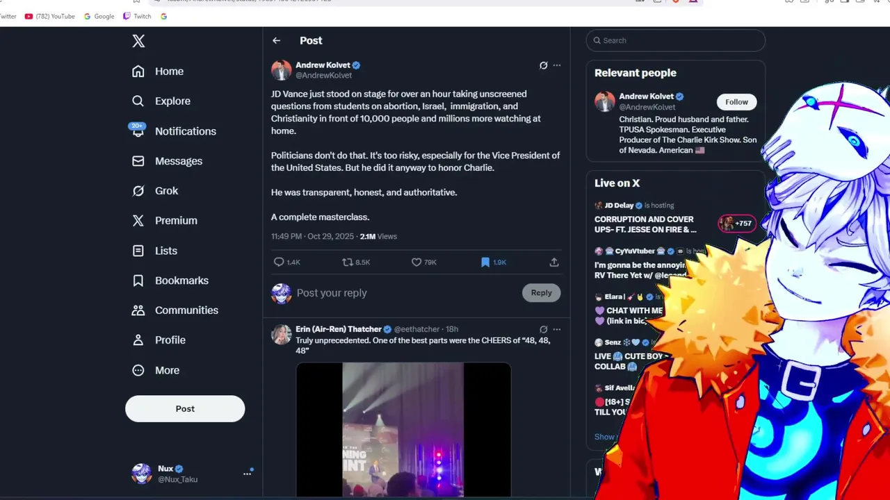
Task: Click the Grok icon on Erin's reply
Action: tap(544, 329)
